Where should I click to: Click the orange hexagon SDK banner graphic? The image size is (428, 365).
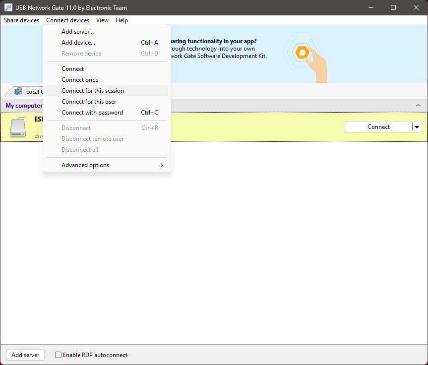303,53
